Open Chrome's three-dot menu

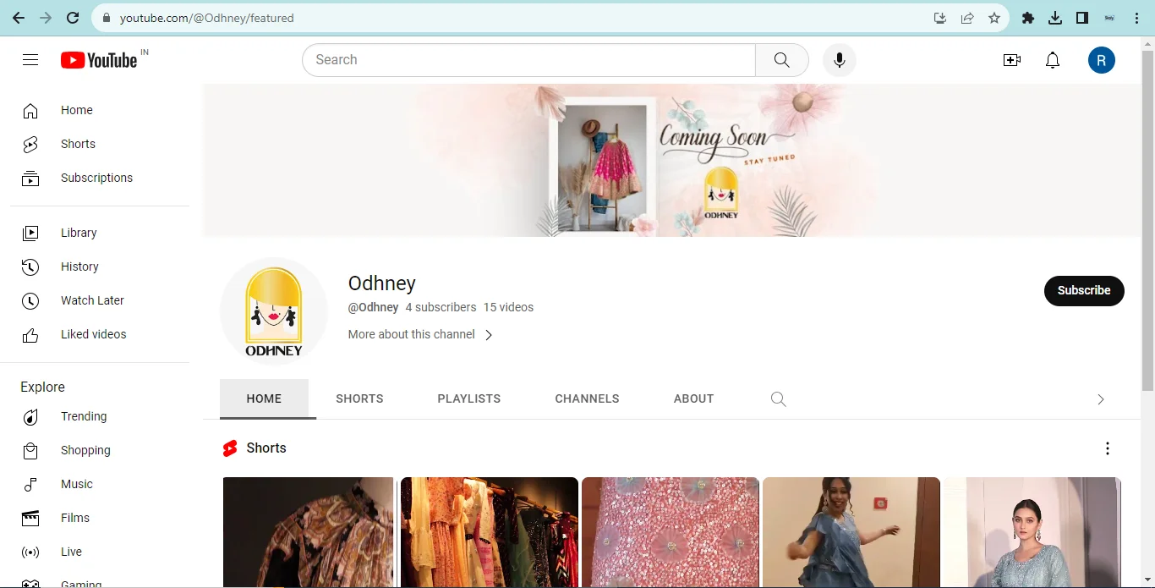(1137, 18)
